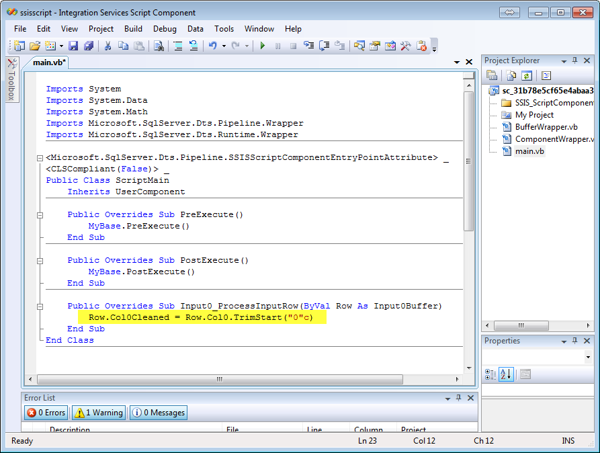
Task: Pin the Error List panel
Action: tap(458, 398)
